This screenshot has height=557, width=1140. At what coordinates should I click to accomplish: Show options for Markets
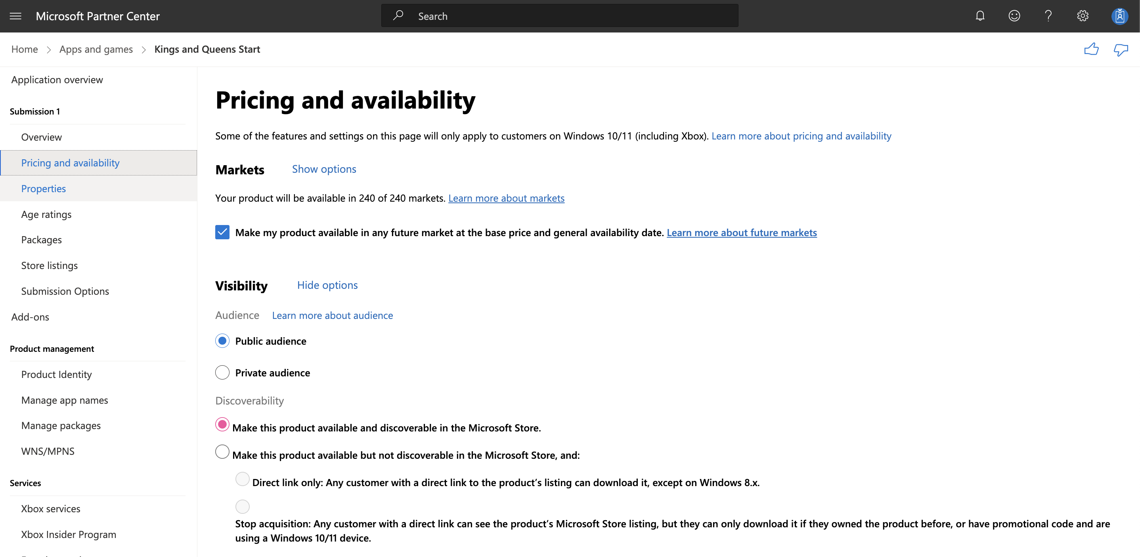click(x=324, y=169)
